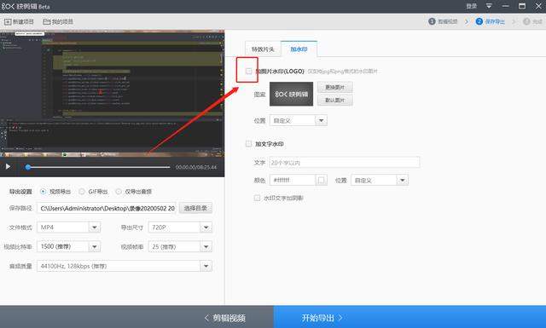The height and width of the screenshot is (328, 546).
Task: Click the 剪辑视频 back button
Action: (x=136, y=317)
